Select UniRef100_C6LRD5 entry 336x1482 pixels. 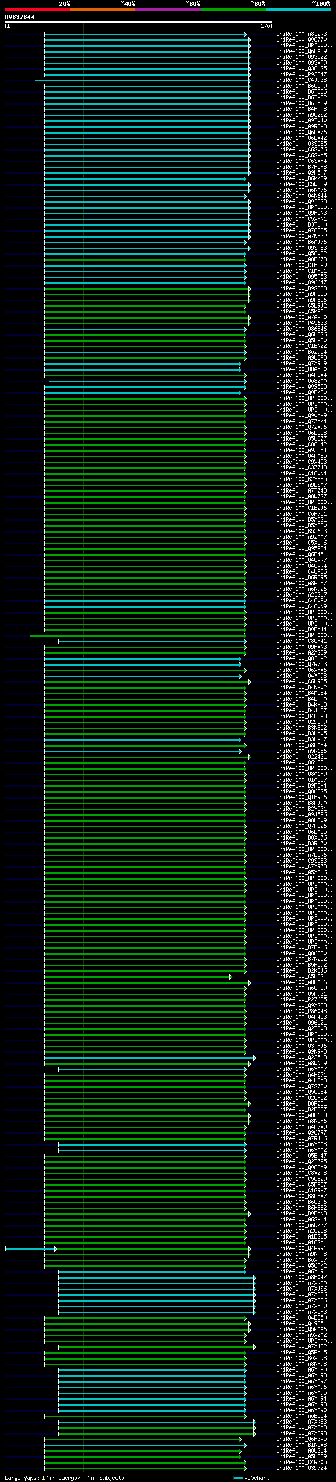301,682
